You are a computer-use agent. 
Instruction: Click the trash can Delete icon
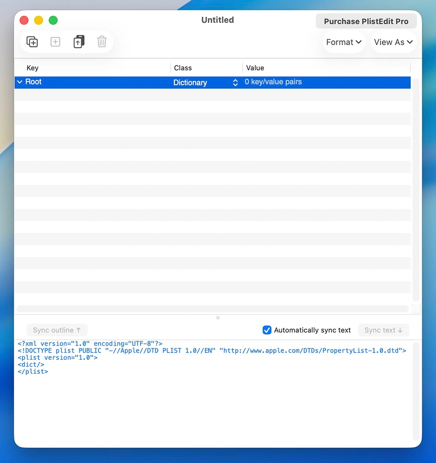[x=102, y=42]
